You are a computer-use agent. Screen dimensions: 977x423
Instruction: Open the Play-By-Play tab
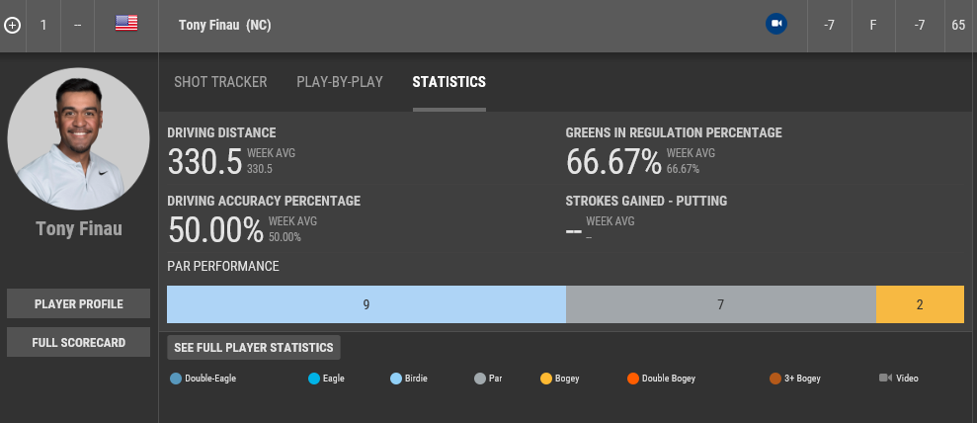340,82
